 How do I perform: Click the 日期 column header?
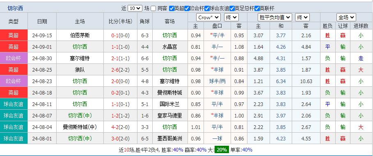(x=42, y=21)
